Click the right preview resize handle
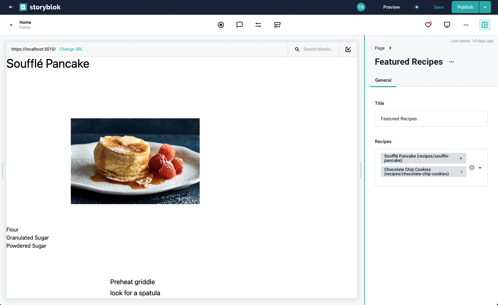 pyautogui.click(x=361, y=170)
